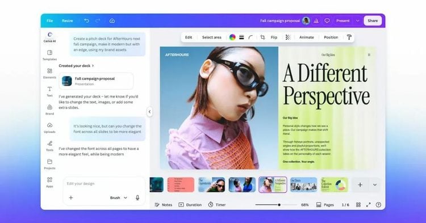
Task: Click the Share button
Action: [x=373, y=20]
